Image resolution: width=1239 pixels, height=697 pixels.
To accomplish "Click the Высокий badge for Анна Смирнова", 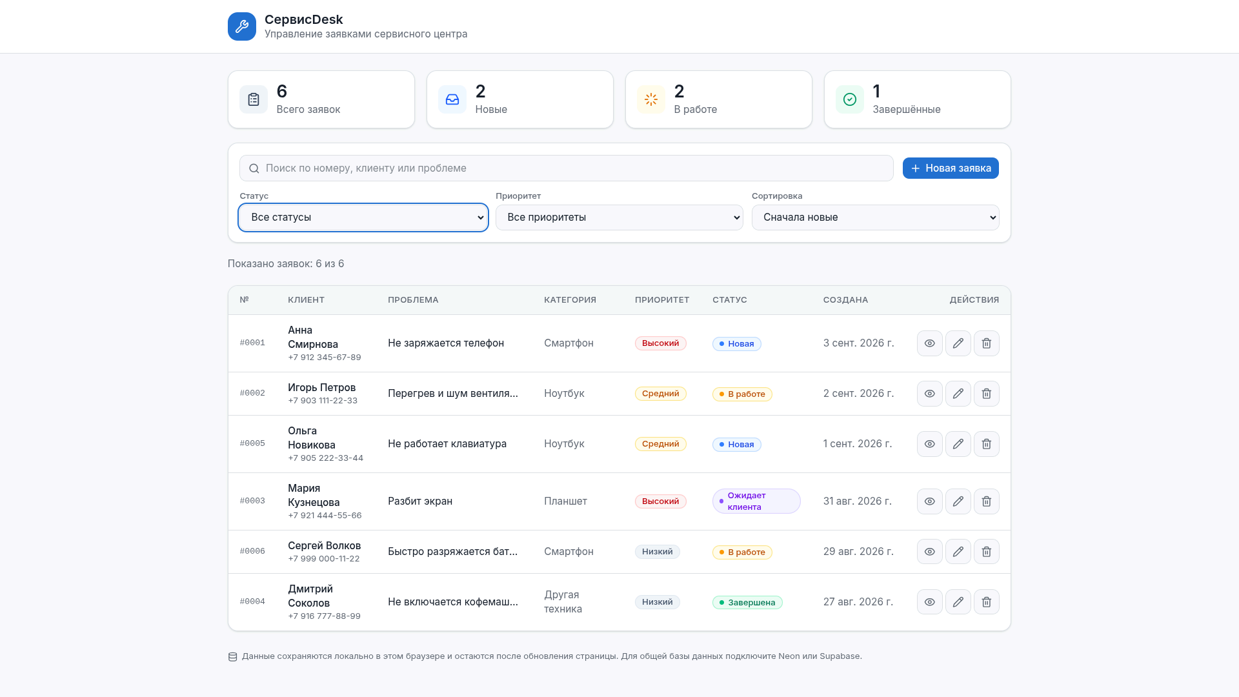I will coord(661,343).
